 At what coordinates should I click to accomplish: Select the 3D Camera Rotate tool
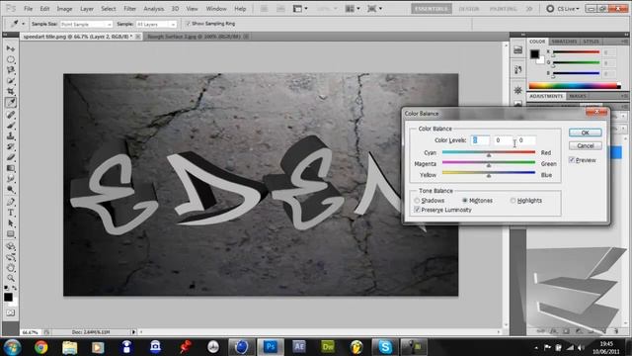coord(11,257)
